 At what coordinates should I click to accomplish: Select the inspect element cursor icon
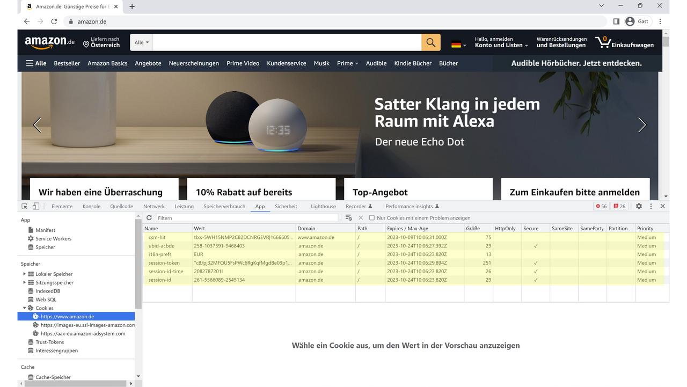pyautogui.click(x=24, y=206)
